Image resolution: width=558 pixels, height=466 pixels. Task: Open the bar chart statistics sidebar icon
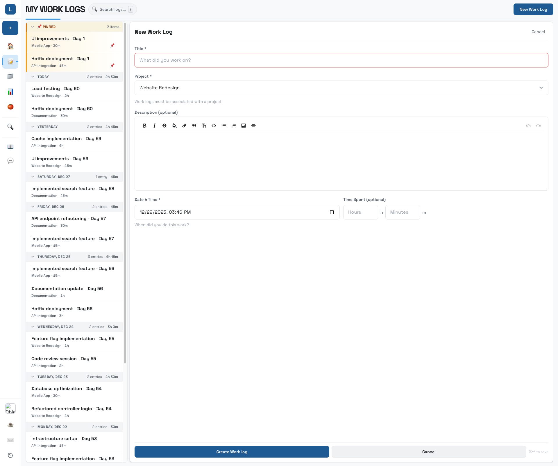(x=10, y=92)
